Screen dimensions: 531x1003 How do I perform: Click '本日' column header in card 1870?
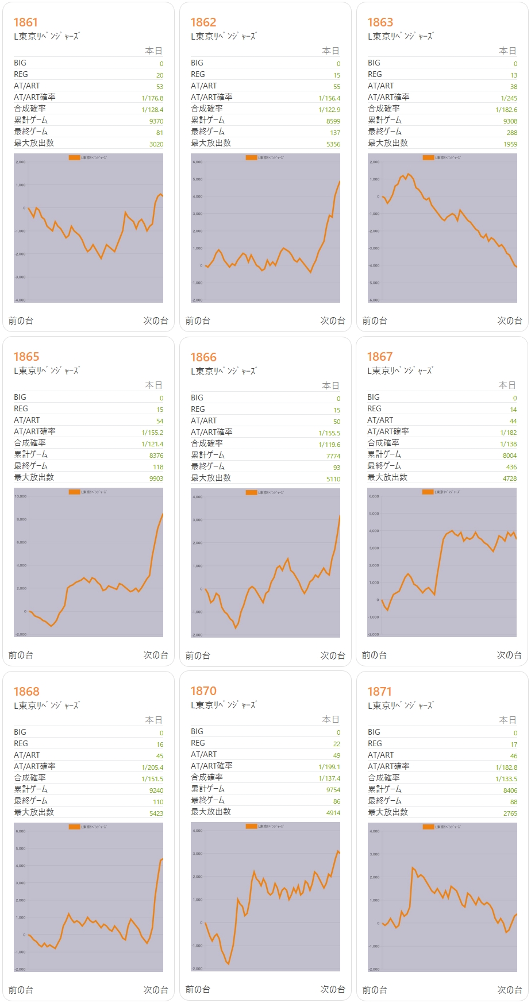(330, 719)
